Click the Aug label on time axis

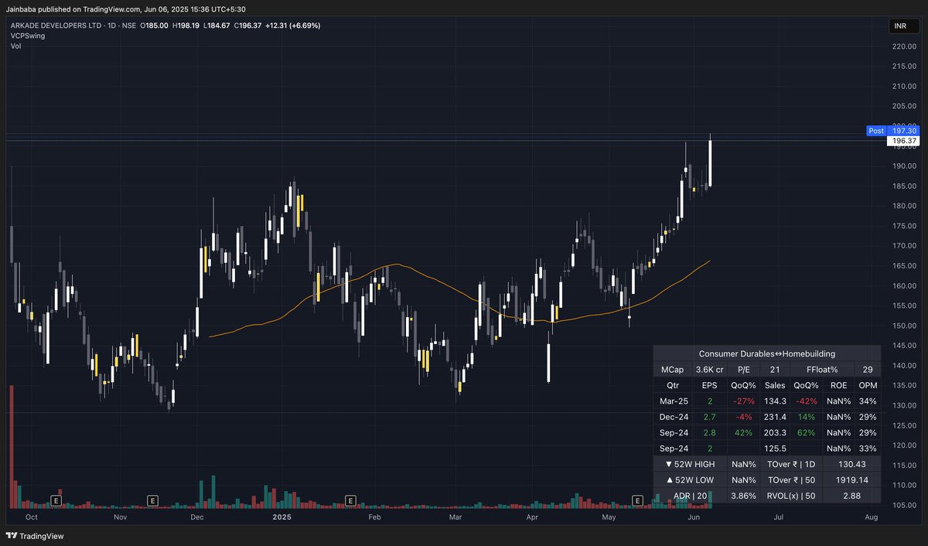(871, 517)
